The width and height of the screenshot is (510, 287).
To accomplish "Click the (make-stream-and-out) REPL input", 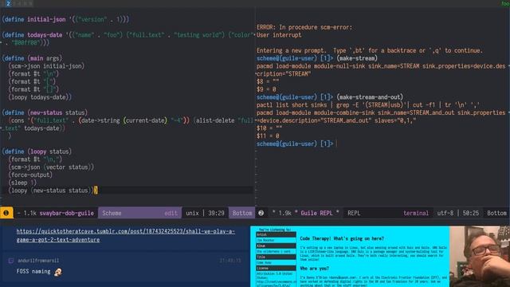I will [370, 97].
